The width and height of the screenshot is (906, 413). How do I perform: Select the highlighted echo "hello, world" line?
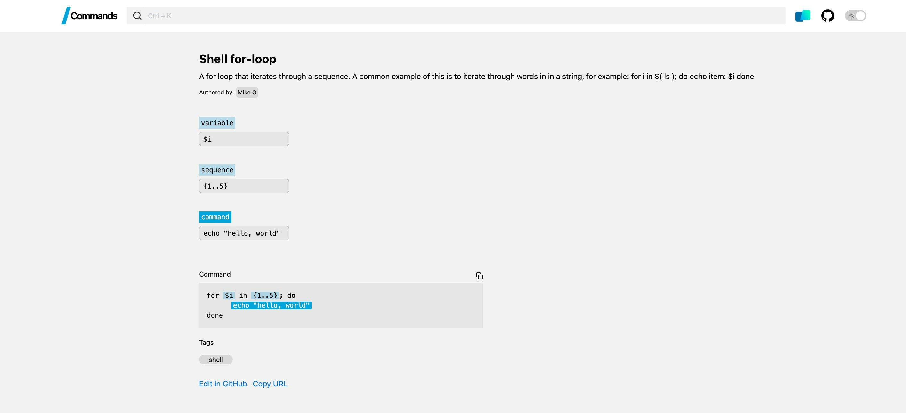tap(271, 305)
